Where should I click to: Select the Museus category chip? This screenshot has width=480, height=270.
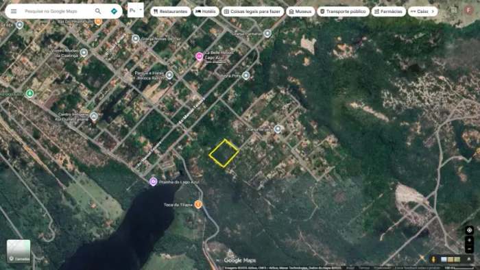[x=300, y=12]
